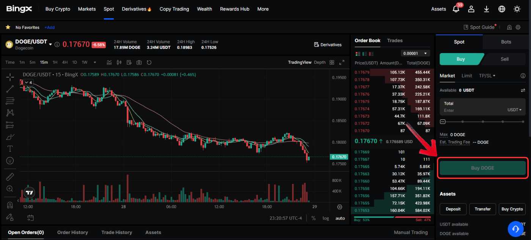Image resolution: width=531 pixels, height=240 pixels.
Task: Toggle lock all drawing tools
Action: tap(10, 217)
